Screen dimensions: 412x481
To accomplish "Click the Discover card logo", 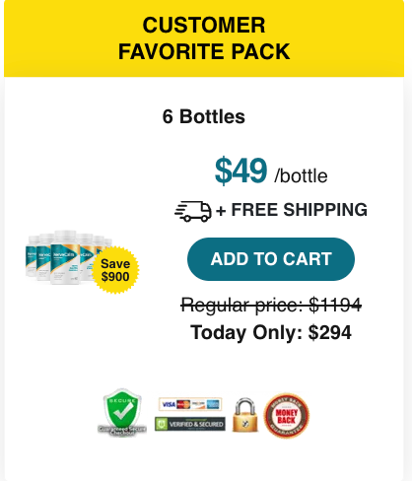I will pyautogui.click(x=198, y=404).
